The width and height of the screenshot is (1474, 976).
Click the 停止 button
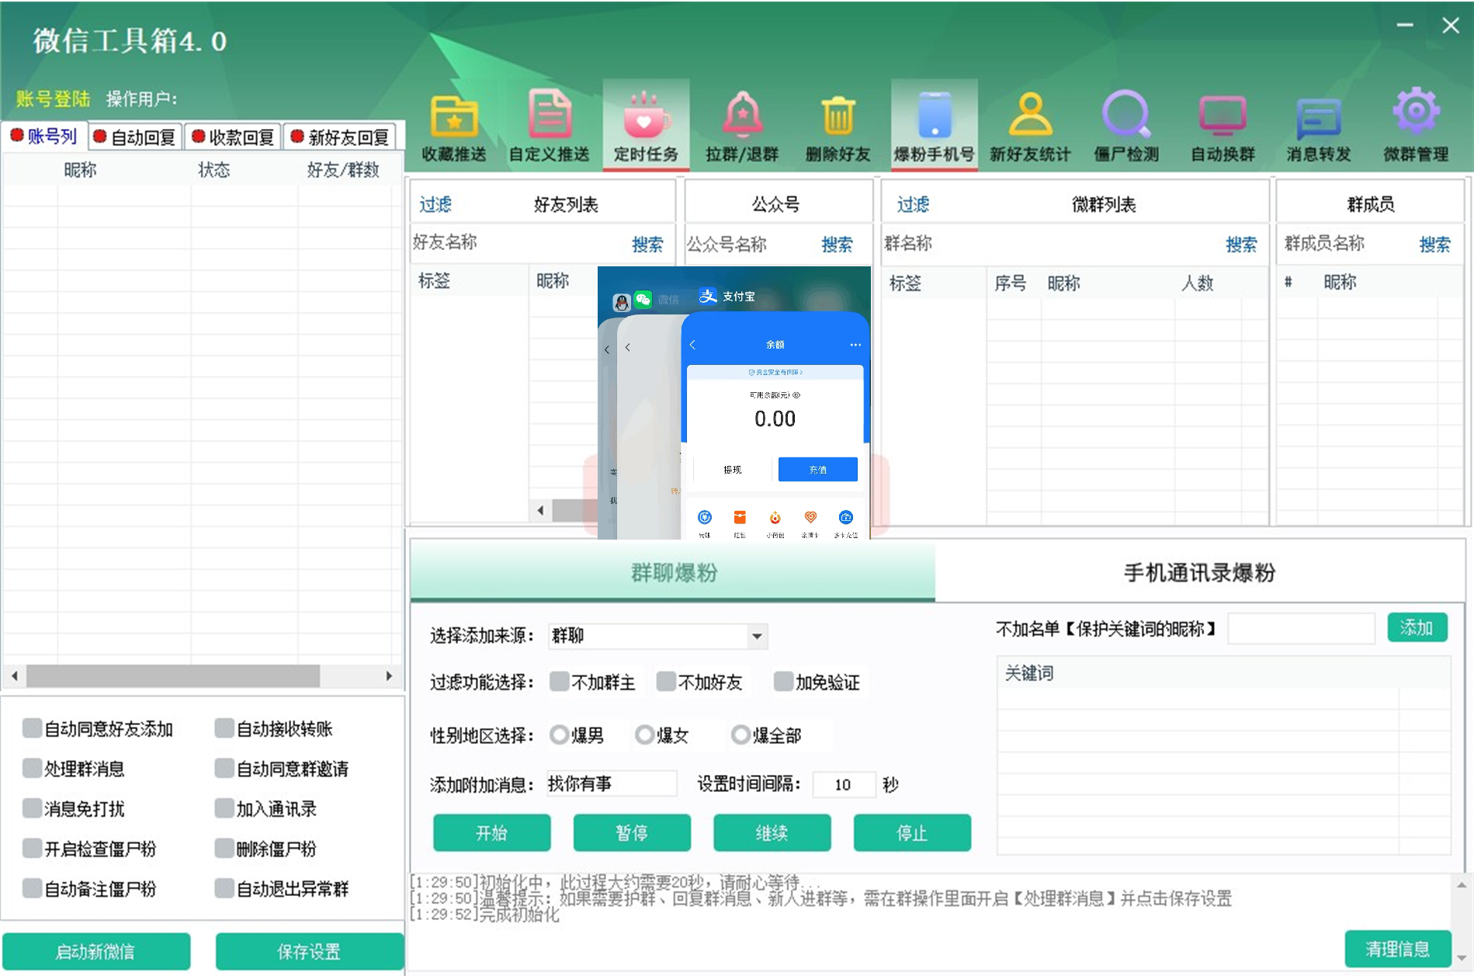coord(912,833)
